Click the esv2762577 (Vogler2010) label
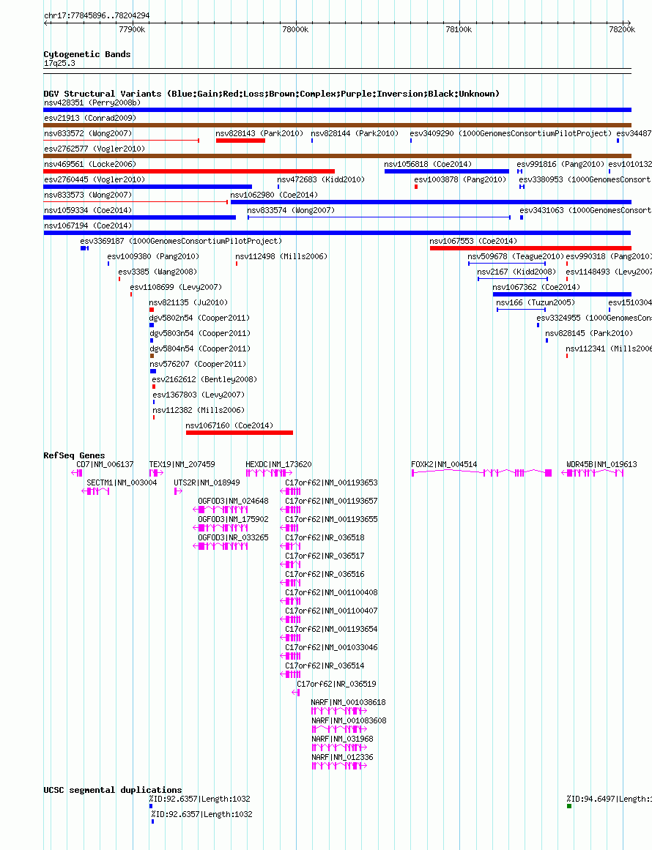This screenshot has height=850, width=652. click(95, 149)
